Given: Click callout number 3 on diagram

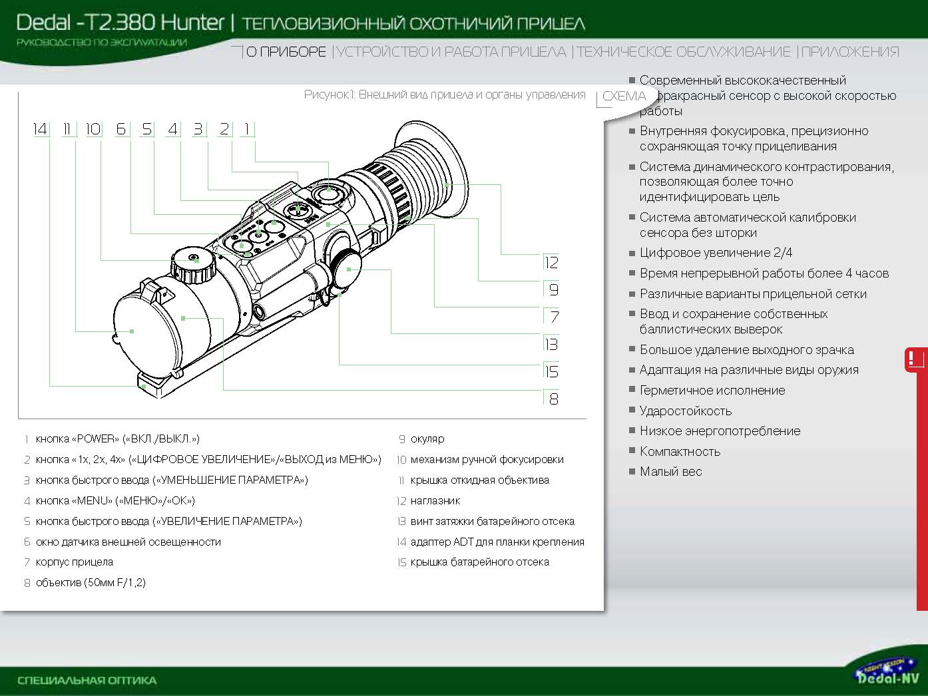Looking at the screenshot, I should [x=198, y=129].
